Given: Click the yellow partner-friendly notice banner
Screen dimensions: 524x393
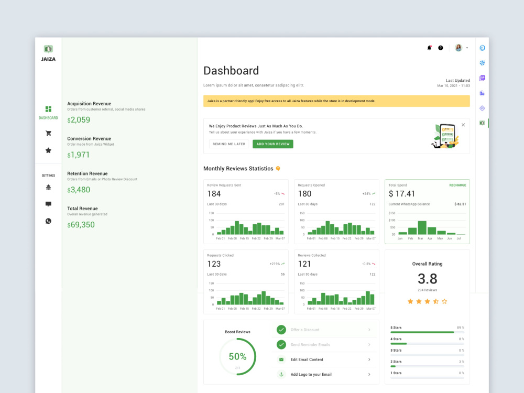Looking at the screenshot, I should pyautogui.click(x=336, y=101).
